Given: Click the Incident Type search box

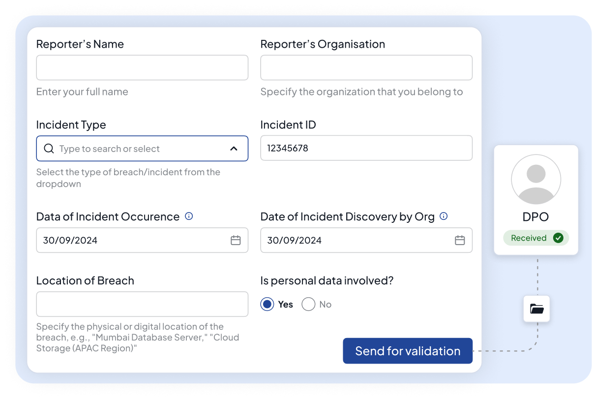Looking at the screenshot, I should click(x=142, y=149).
